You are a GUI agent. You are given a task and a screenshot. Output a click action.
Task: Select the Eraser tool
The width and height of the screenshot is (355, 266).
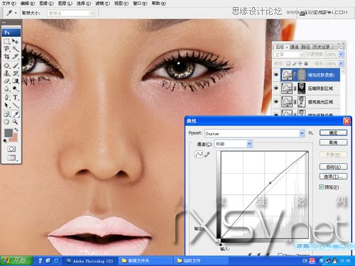click(6, 81)
